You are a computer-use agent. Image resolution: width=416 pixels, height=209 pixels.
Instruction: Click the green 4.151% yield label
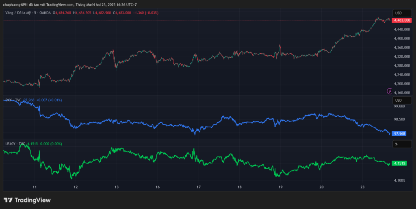click(400, 163)
